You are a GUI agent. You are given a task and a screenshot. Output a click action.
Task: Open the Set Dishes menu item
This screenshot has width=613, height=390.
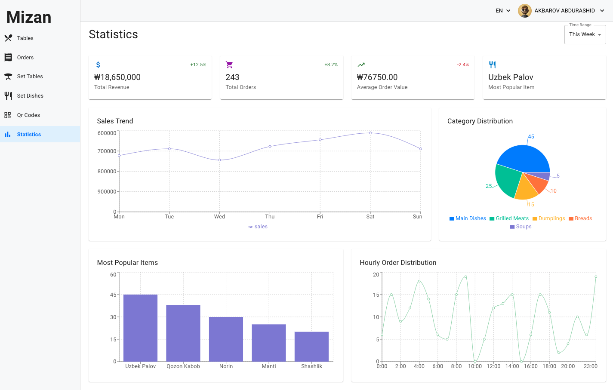click(30, 96)
